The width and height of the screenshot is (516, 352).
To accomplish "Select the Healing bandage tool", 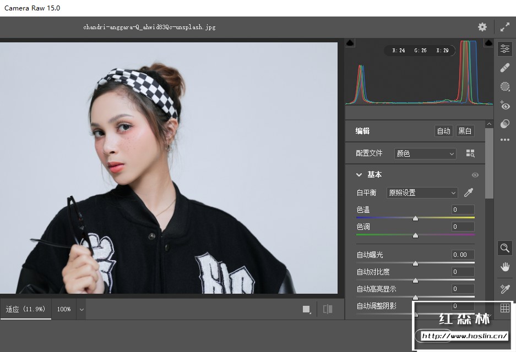I will pos(505,68).
